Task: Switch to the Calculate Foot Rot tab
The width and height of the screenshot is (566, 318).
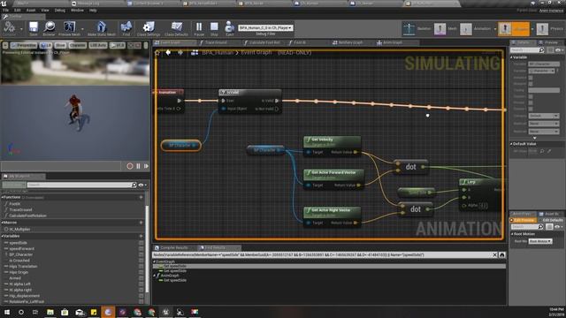Action: [264, 42]
